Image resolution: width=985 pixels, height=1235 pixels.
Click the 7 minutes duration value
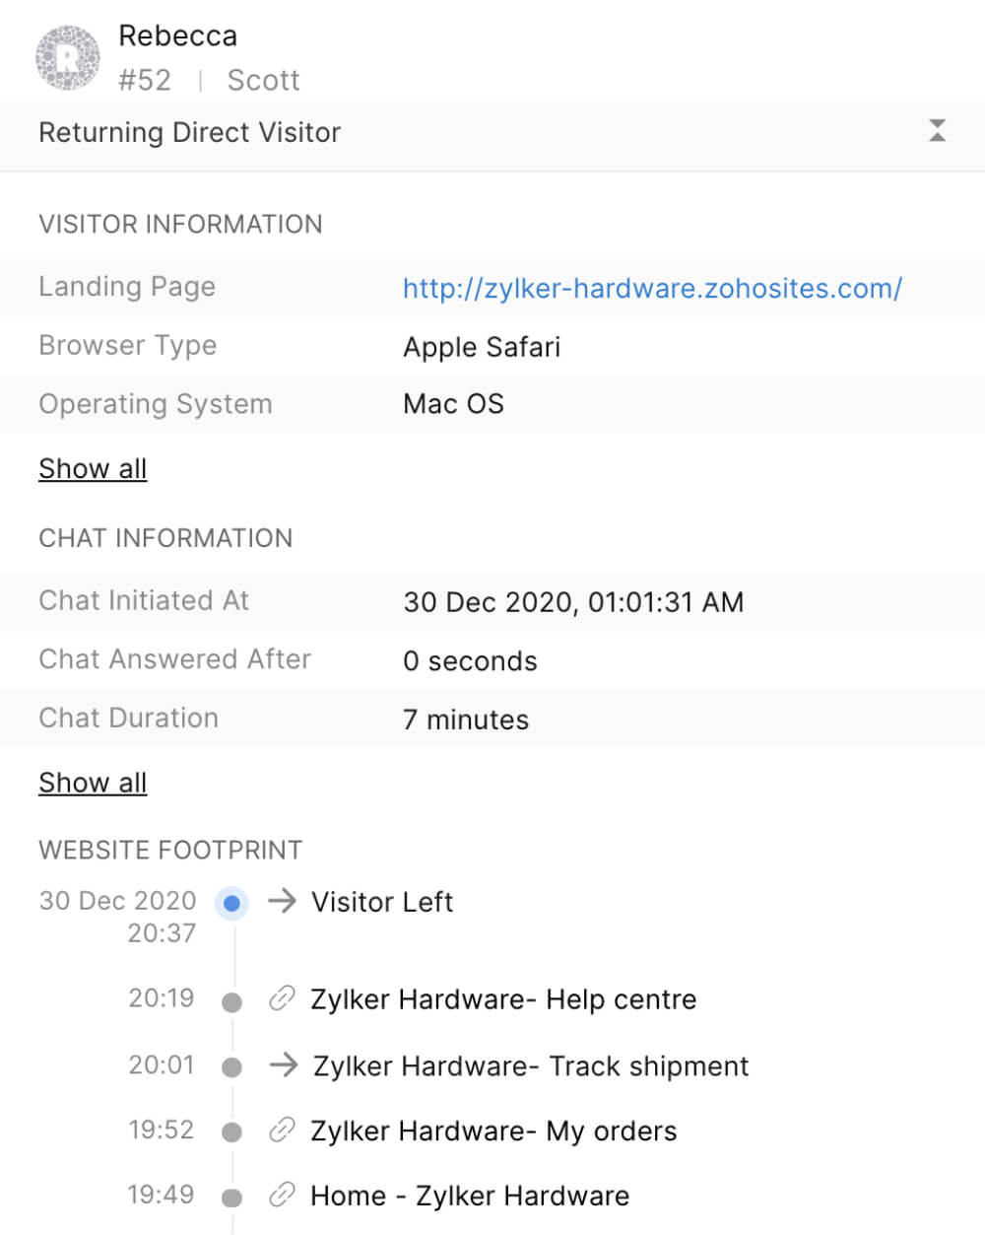tap(466, 720)
